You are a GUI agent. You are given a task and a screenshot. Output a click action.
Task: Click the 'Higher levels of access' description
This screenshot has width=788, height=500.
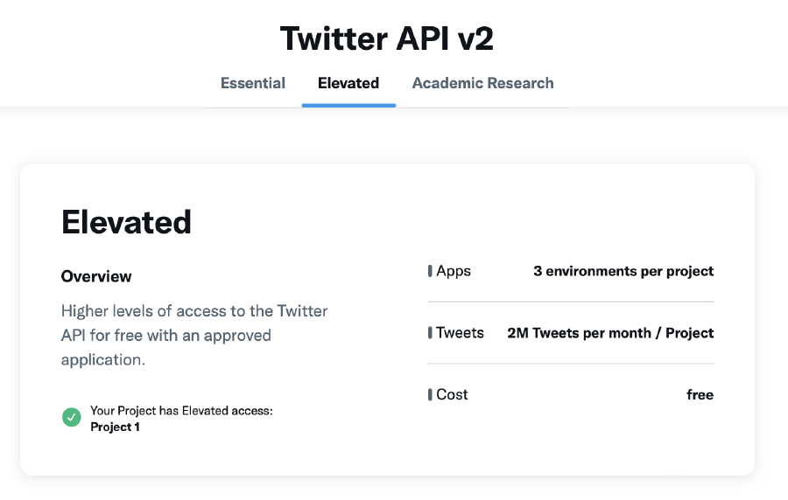[194, 335]
